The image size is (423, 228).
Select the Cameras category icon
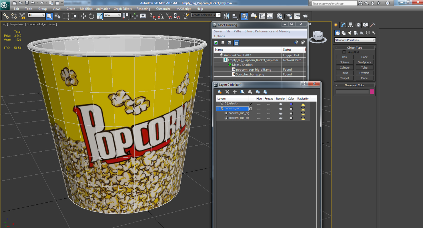coord(356,33)
